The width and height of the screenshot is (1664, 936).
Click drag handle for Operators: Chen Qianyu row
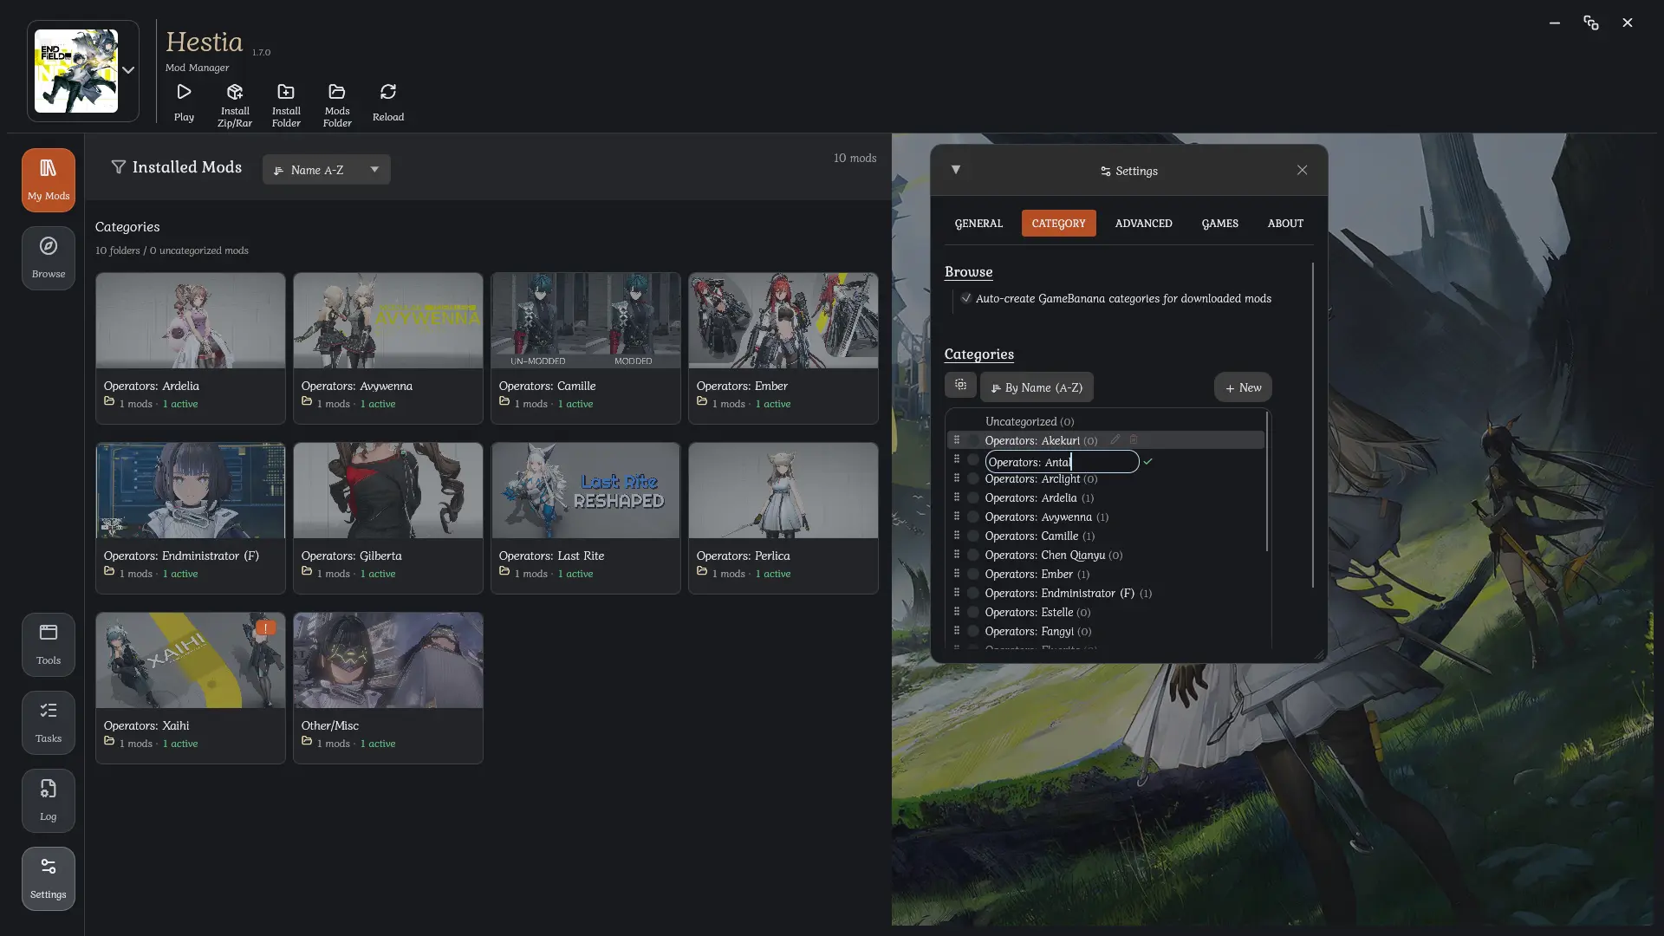[x=957, y=555]
